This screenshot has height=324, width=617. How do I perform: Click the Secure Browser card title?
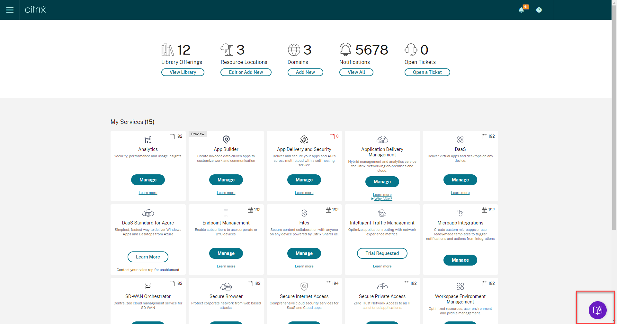click(226, 296)
